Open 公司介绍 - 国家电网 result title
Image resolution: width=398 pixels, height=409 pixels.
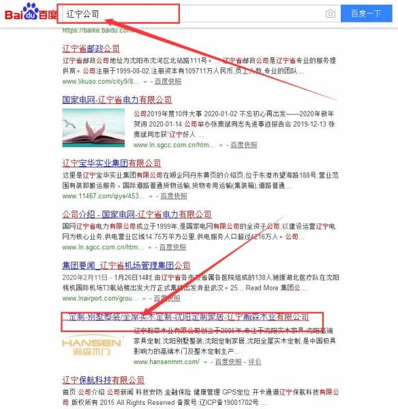coord(137,215)
